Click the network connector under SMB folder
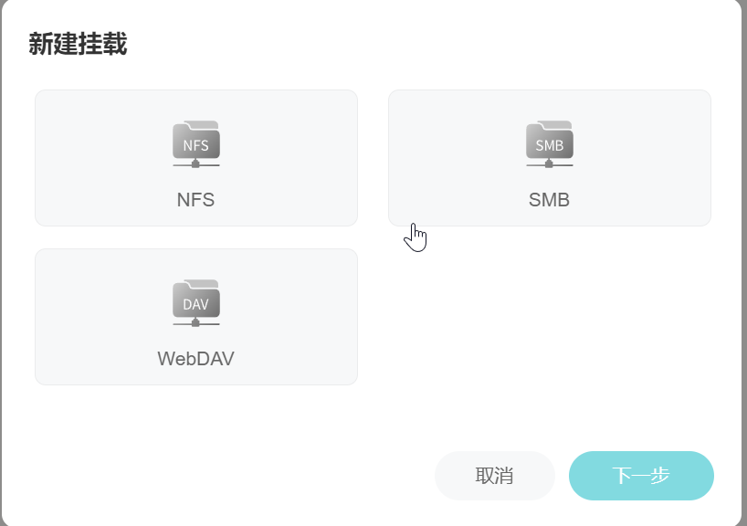Image resolution: width=747 pixels, height=526 pixels. 550,163
